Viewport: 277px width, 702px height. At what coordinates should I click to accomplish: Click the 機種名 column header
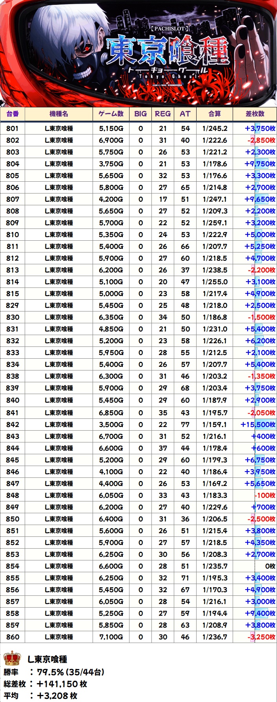[x=59, y=114]
